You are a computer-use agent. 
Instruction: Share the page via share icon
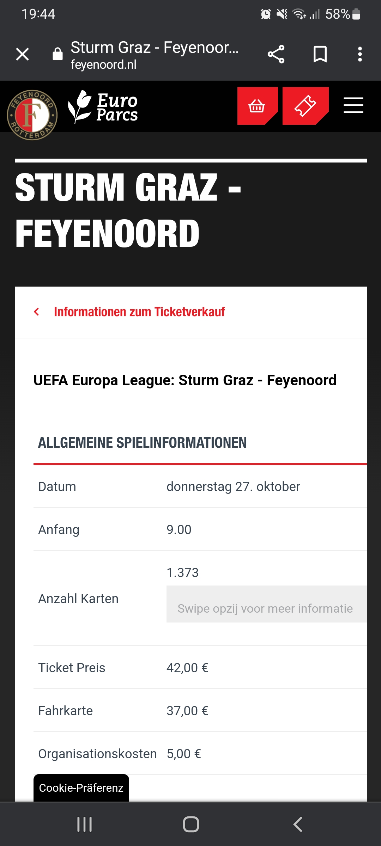[x=276, y=54]
